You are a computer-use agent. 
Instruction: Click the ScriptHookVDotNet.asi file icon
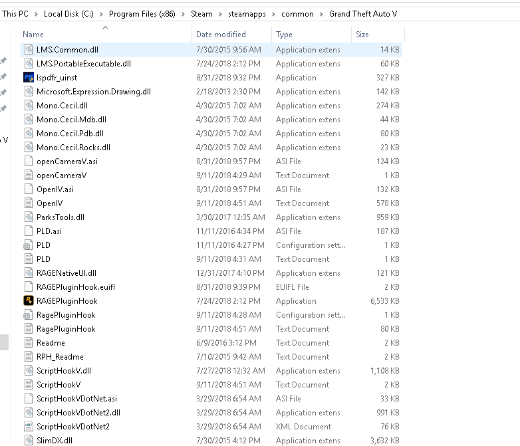[29, 399]
